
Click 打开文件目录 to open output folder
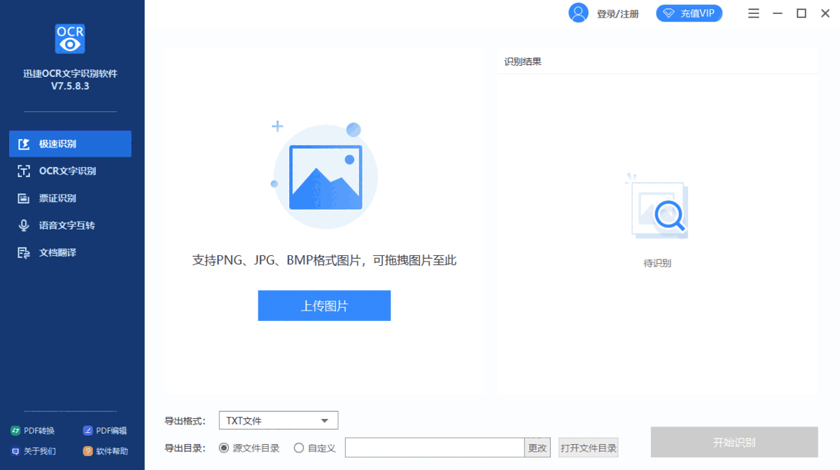pyautogui.click(x=588, y=447)
